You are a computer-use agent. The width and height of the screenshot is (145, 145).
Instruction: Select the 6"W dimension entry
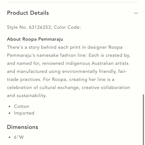point(19,137)
